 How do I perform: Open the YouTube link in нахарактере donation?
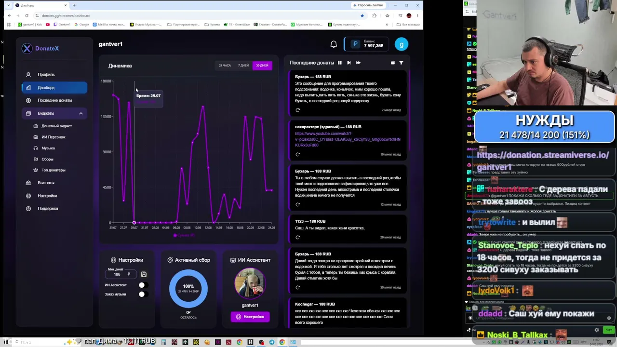click(x=348, y=139)
